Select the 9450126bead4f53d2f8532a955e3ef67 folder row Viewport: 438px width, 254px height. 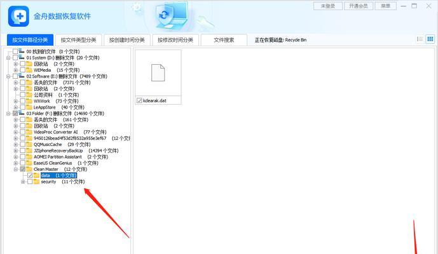pos(82,138)
